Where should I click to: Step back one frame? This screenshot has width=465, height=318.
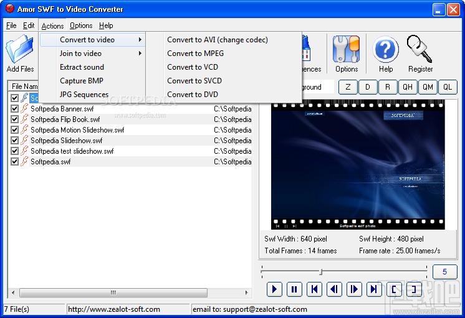tap(334, 289)
